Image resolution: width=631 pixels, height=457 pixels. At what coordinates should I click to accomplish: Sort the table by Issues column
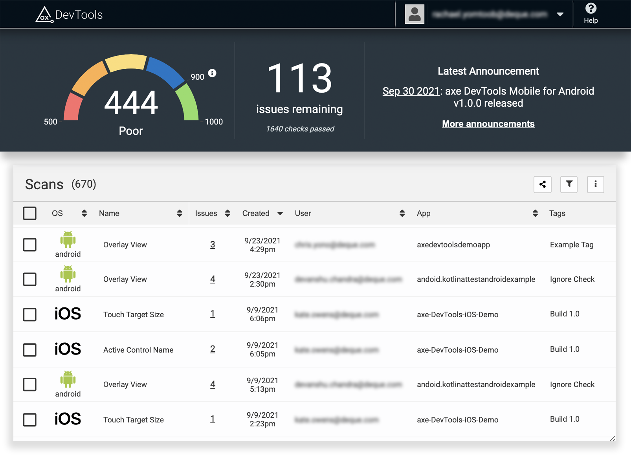(227, 213)
